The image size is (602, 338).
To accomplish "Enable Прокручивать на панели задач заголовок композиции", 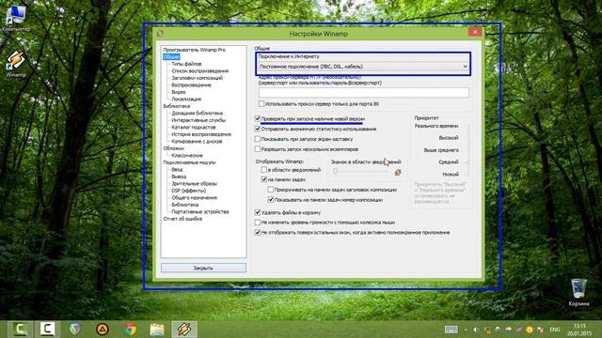I will [271, 190].
